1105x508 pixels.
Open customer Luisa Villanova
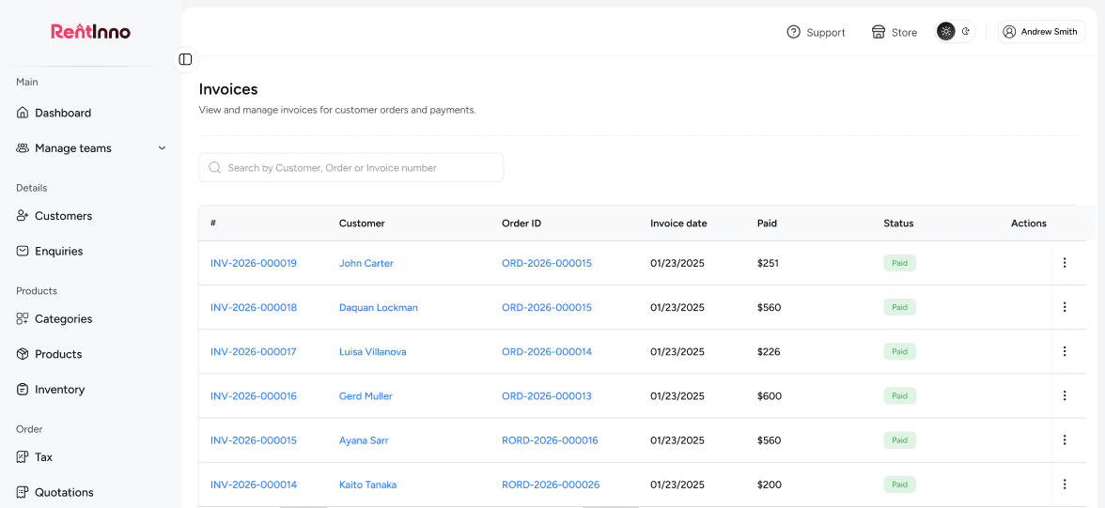[x=373, y=351]
